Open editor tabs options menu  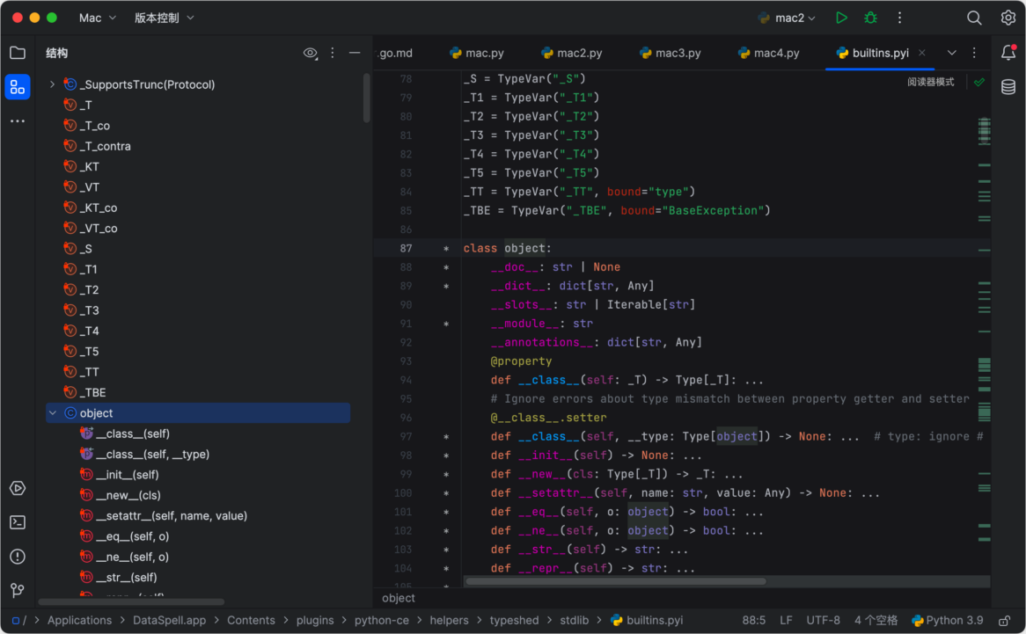pyautogui.click(x=974, y=53)
